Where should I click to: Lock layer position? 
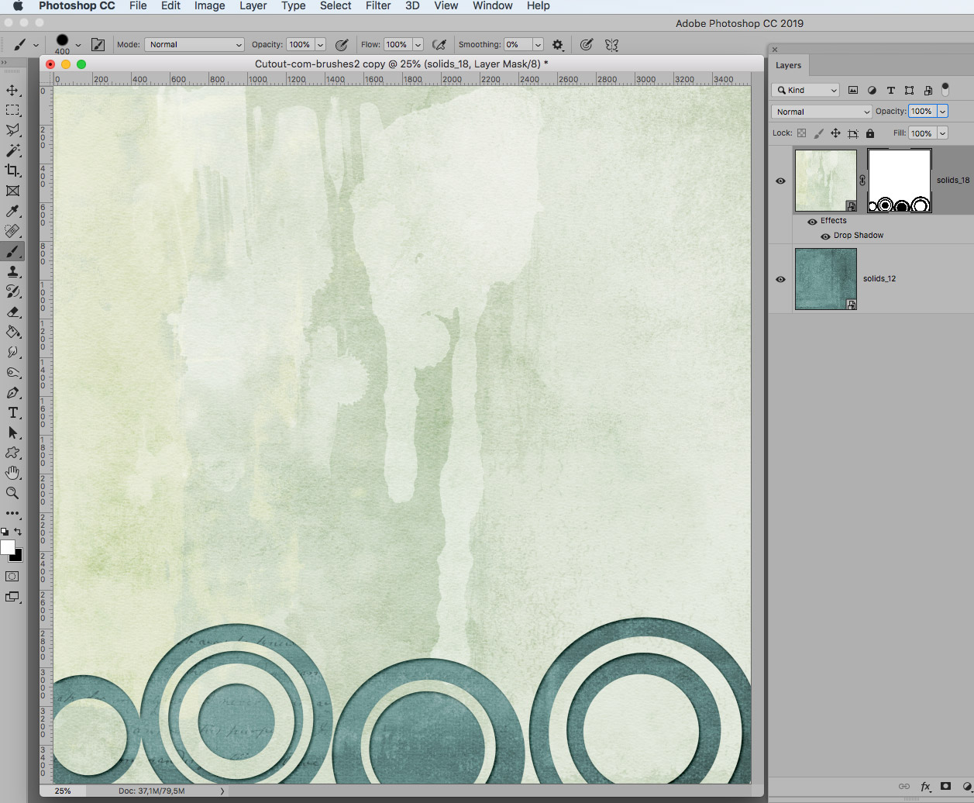click(836, 133)
